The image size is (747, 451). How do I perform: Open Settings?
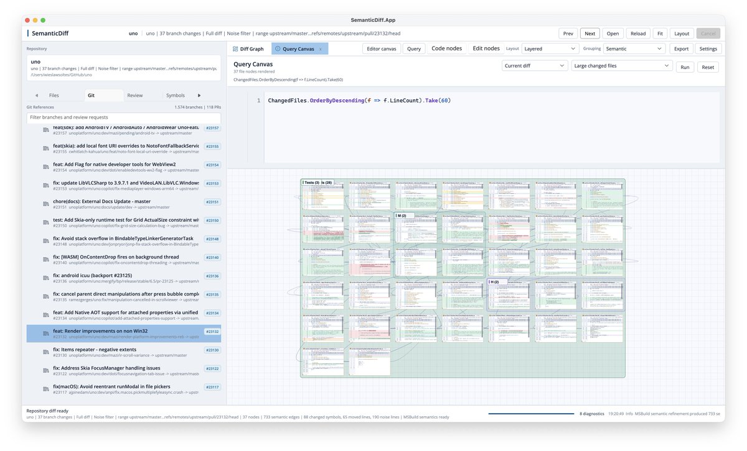coord(708,48)
